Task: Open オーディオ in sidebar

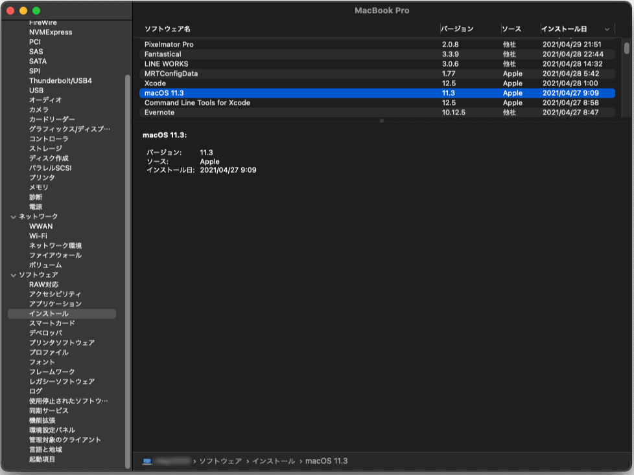Action: (45, 100)
